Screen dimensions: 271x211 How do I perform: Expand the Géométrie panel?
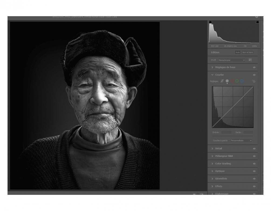(x=212, y=179)
